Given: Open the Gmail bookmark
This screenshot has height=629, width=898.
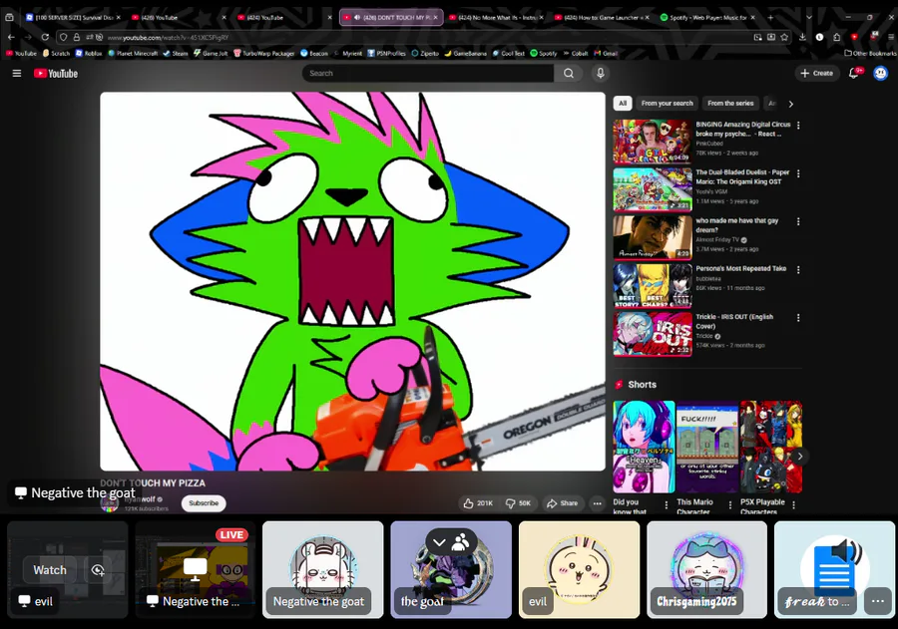Looking at the screenshot, I should pyautogui.click(x=606, y=53).
